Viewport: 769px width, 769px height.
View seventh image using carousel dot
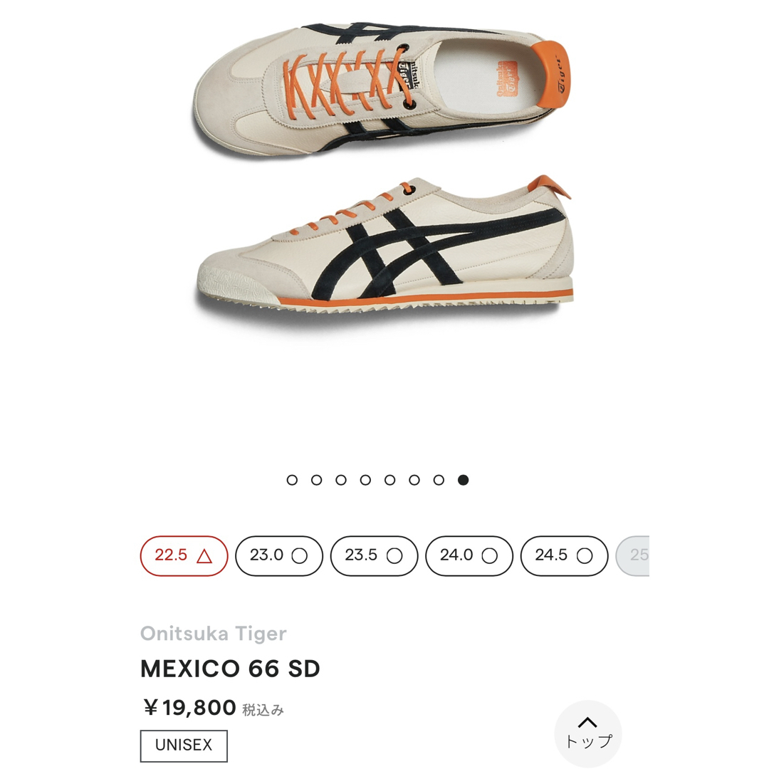click(439, 480)
